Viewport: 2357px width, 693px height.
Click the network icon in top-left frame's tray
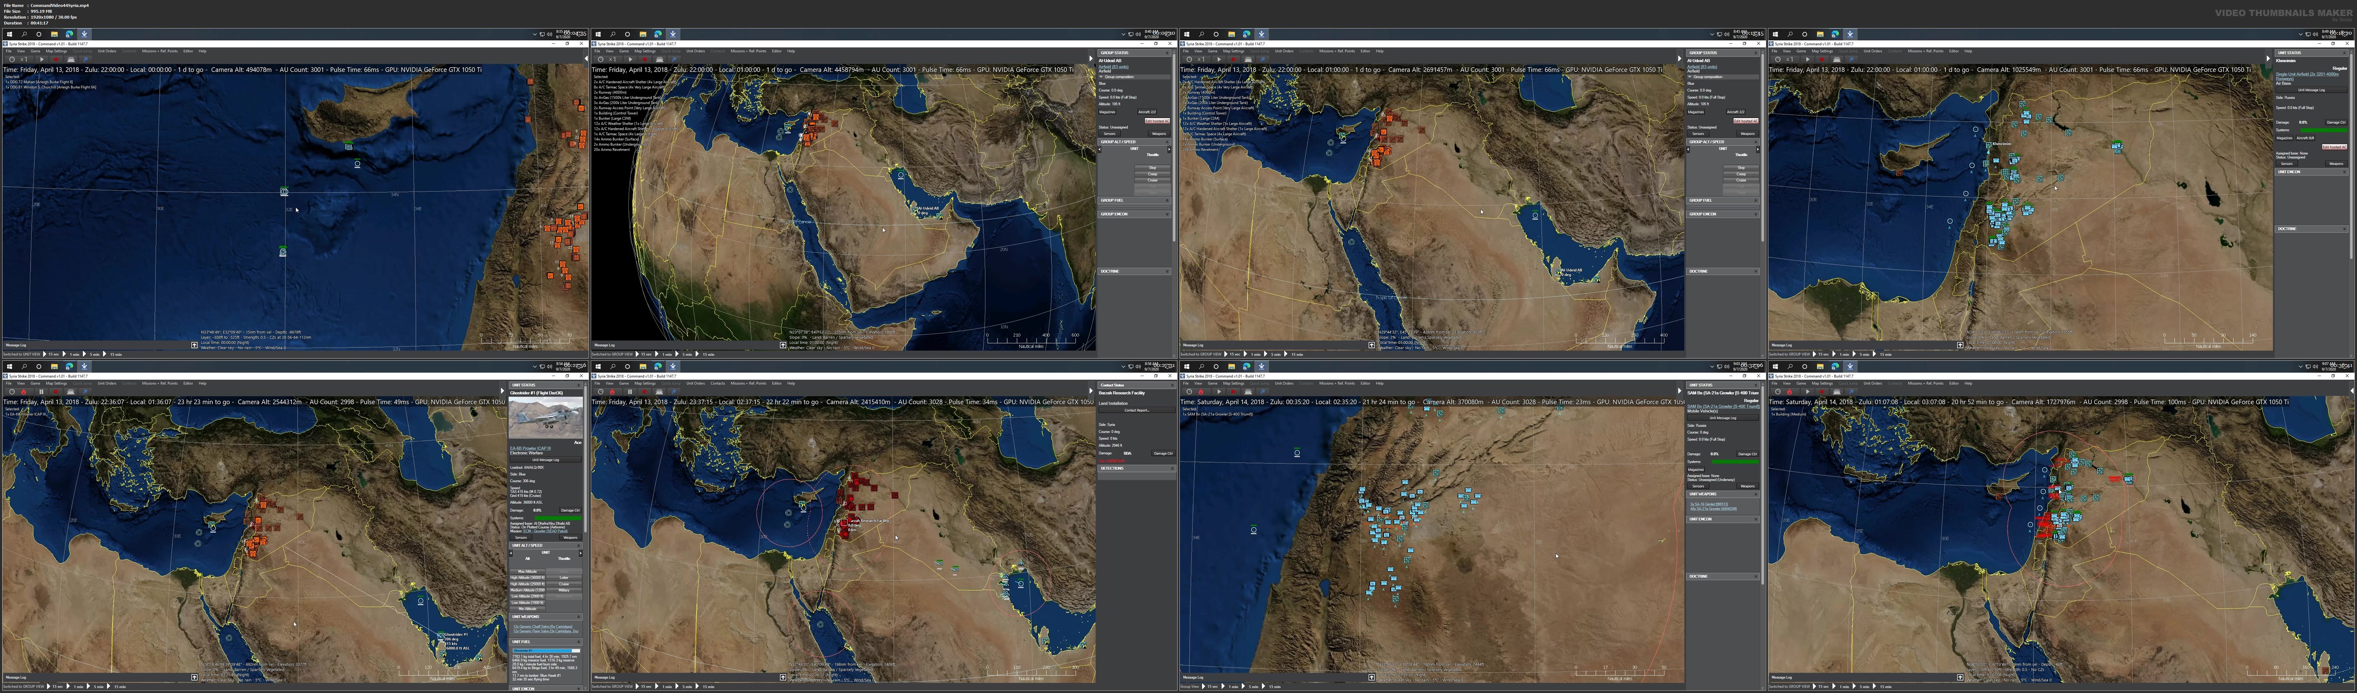pyautogui.click(x=543, y=34)
